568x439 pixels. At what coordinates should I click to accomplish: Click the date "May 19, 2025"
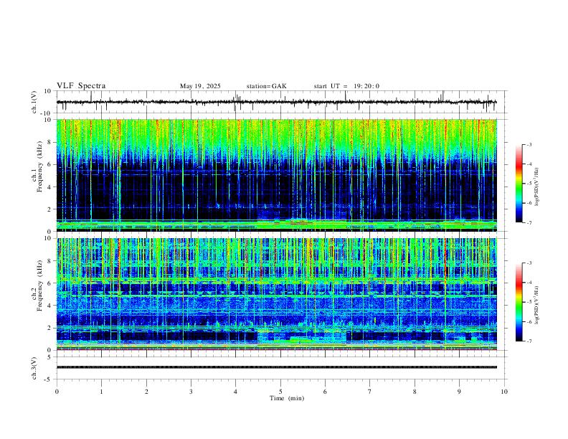point(200,86)
